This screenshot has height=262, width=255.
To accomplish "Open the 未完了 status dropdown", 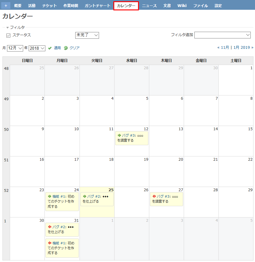I will (87, 35).
